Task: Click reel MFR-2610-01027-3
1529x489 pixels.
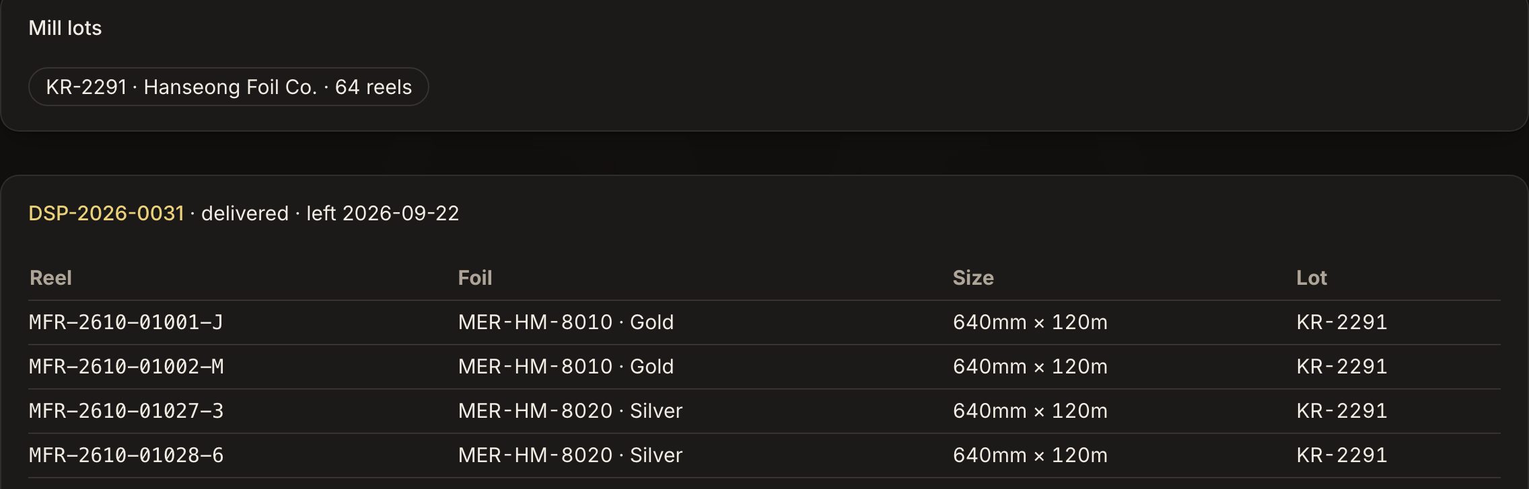Action: tap(126, 411)
